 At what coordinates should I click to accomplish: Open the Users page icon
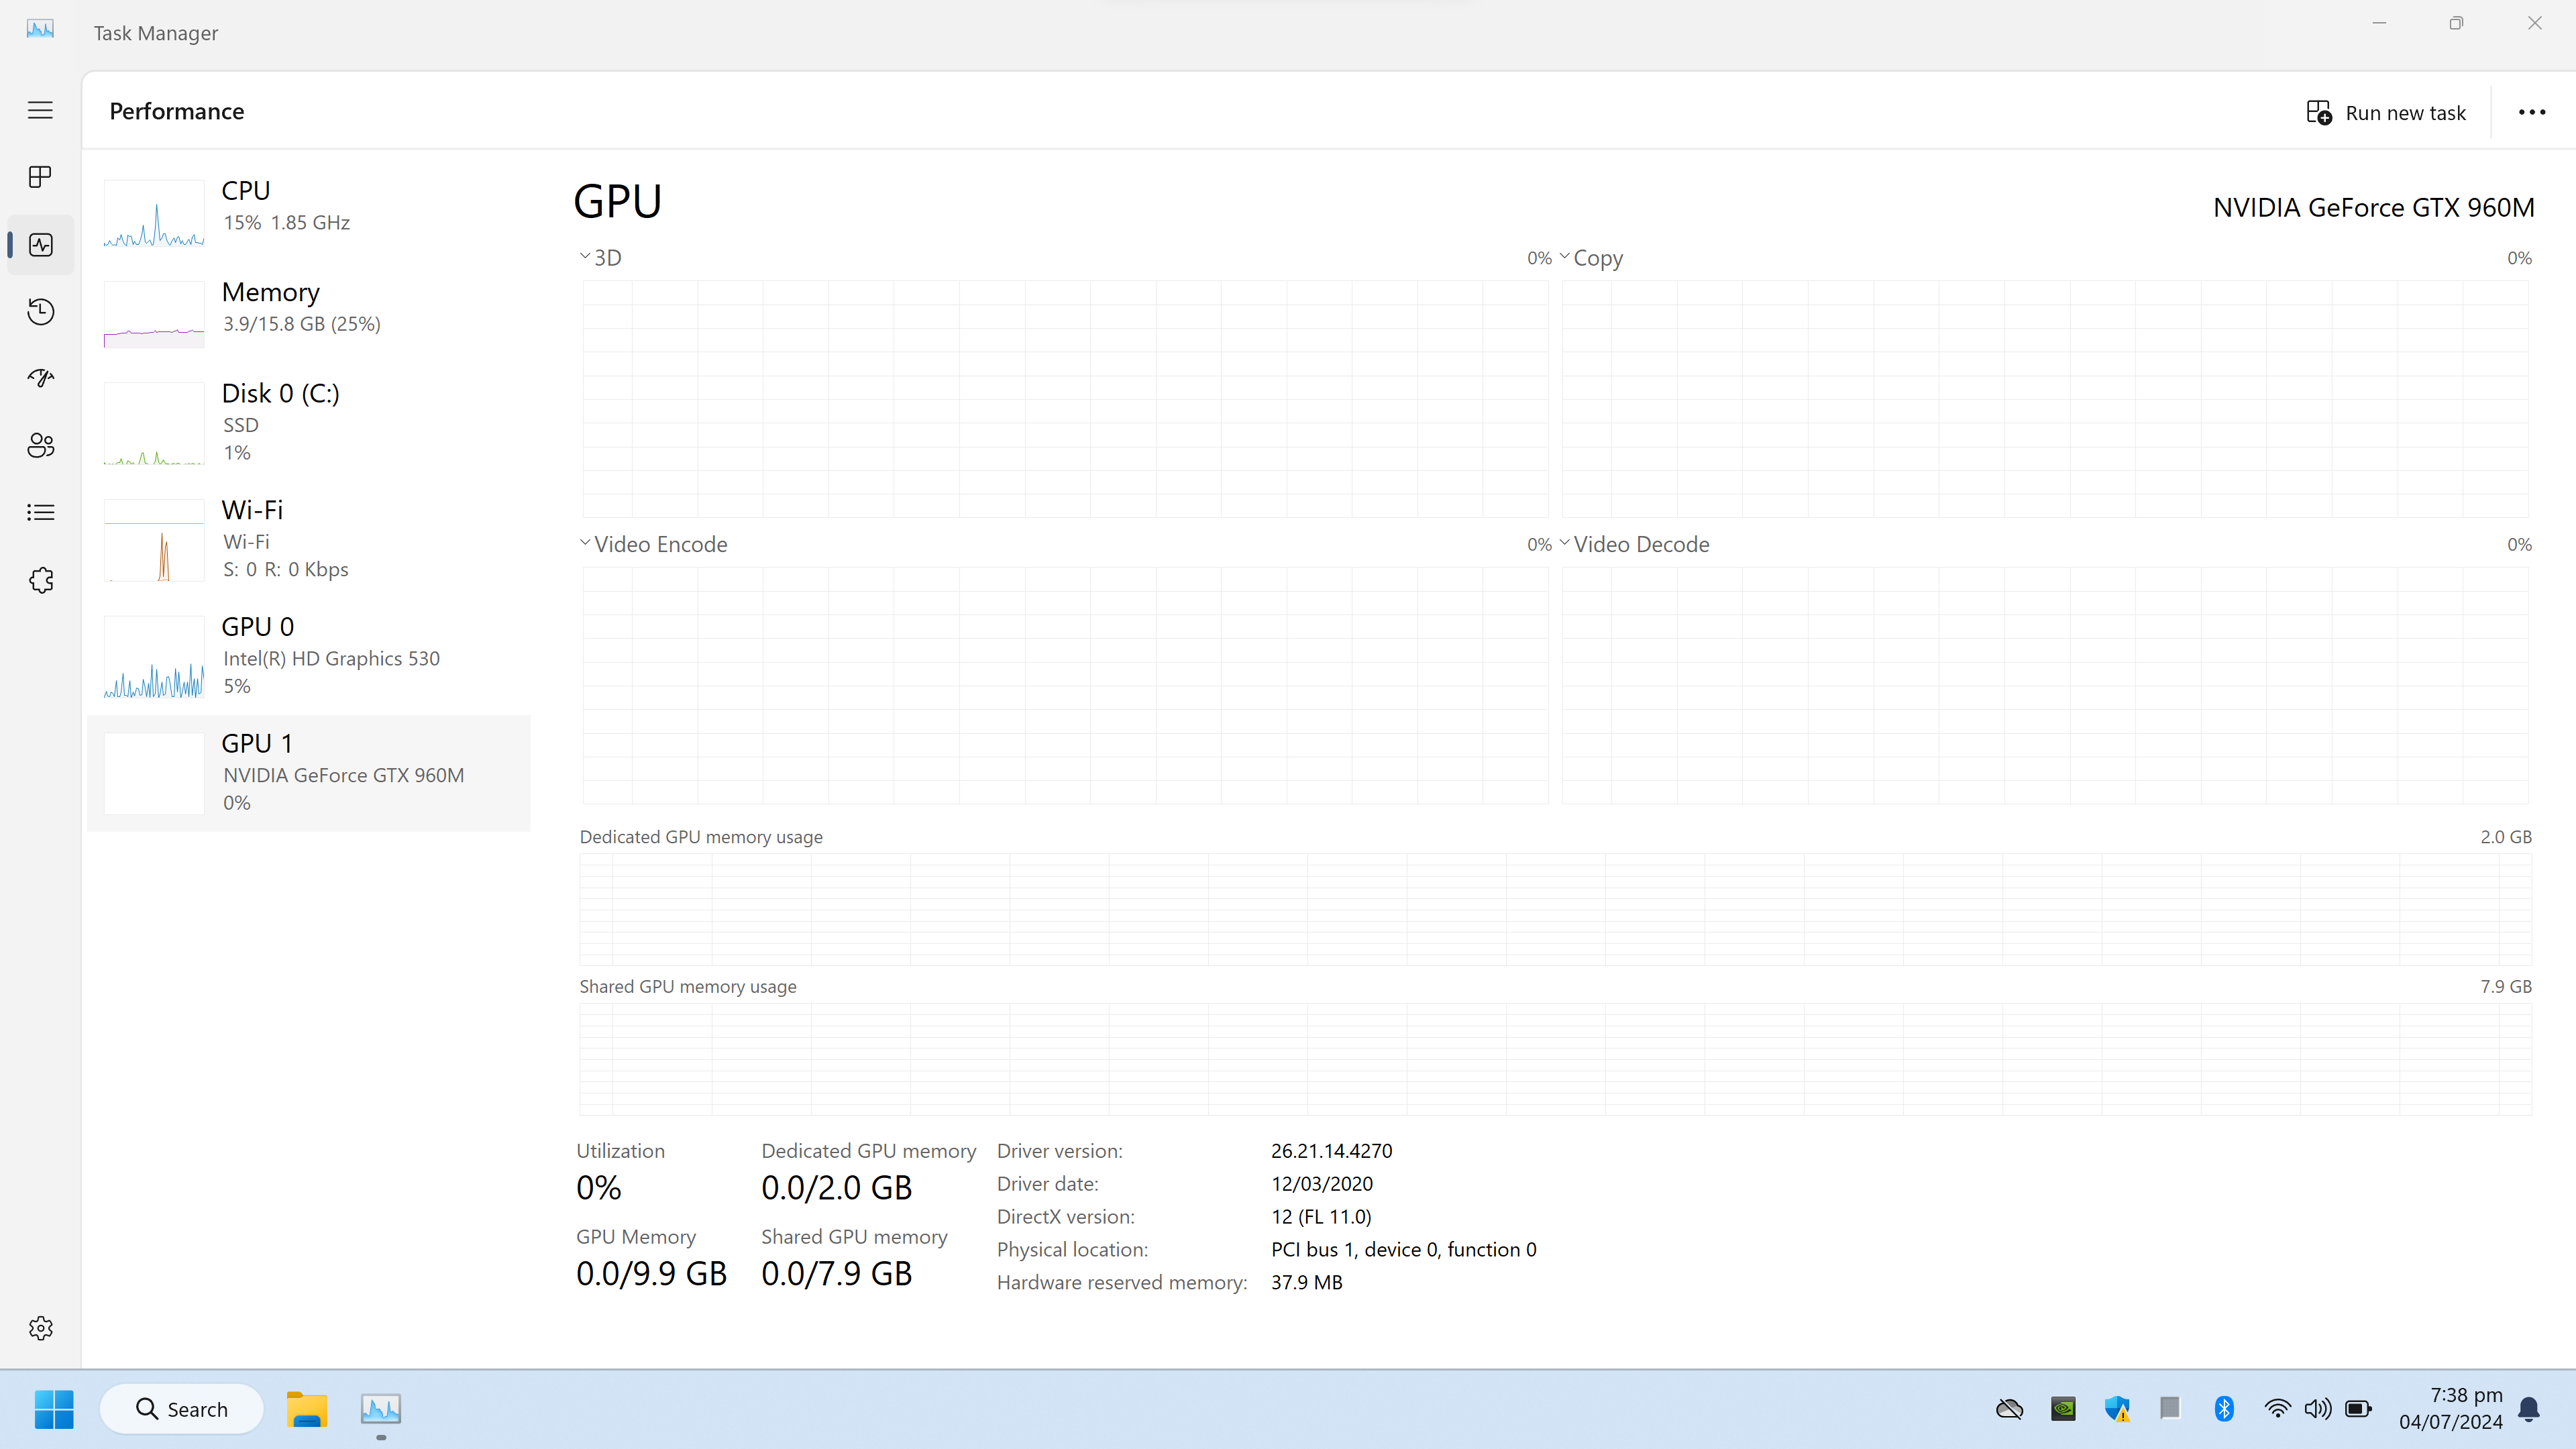[x=40, y=445]
